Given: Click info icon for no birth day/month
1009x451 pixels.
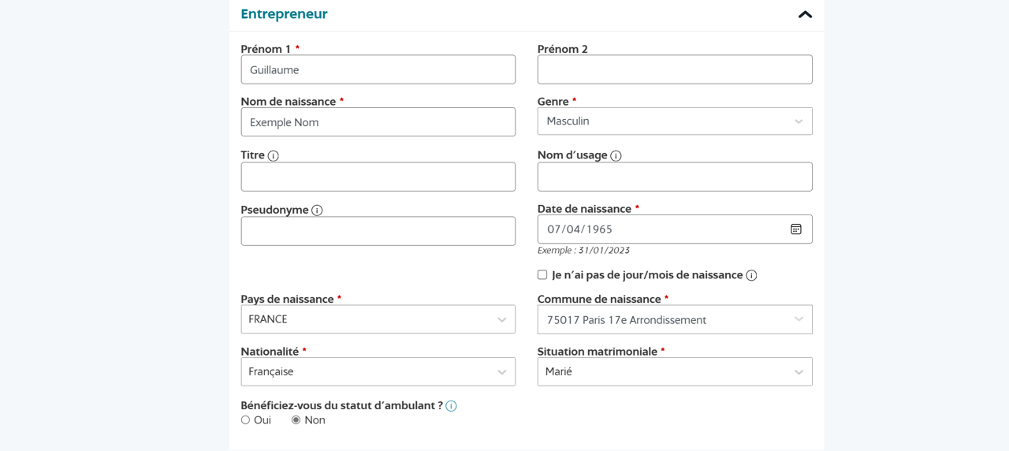Looking at the screenshot, I should click(751, 275).
